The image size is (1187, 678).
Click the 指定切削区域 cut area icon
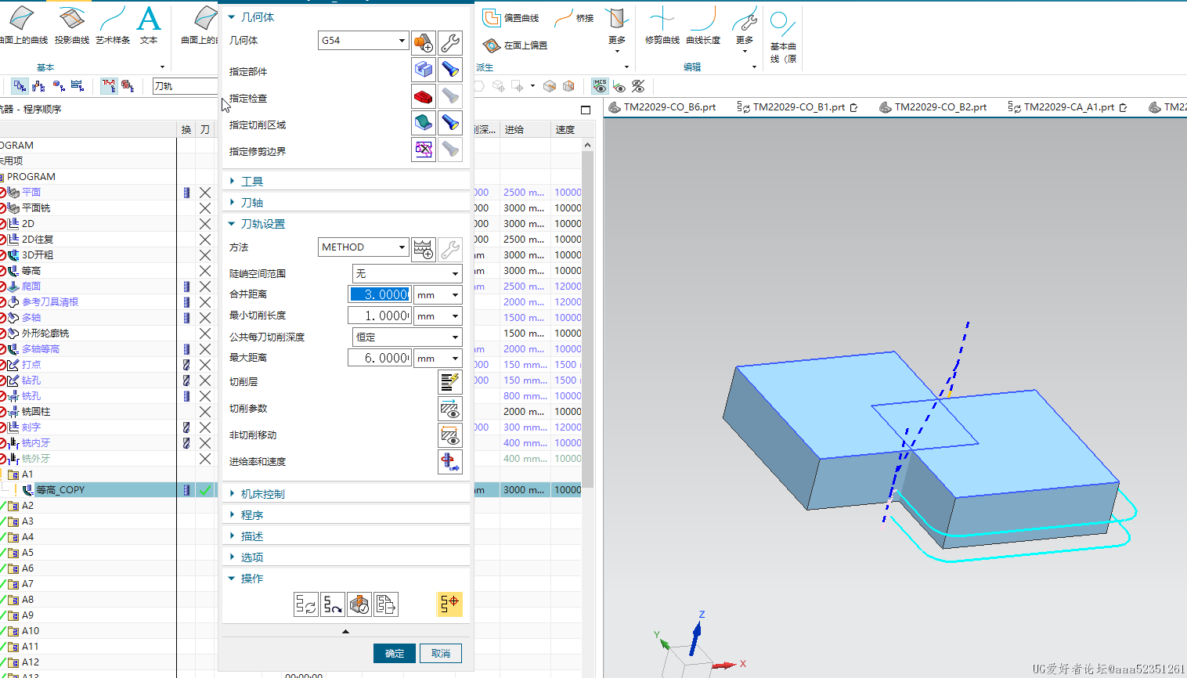(x=424, y=123)
